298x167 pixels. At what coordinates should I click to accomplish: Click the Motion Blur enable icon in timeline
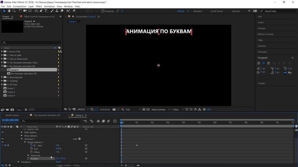108,121
